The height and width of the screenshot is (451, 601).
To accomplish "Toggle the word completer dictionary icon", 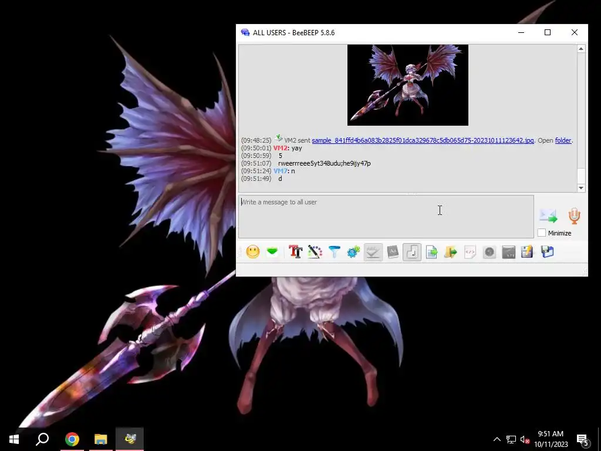I will pyautogui.click(x=393, y=252).
